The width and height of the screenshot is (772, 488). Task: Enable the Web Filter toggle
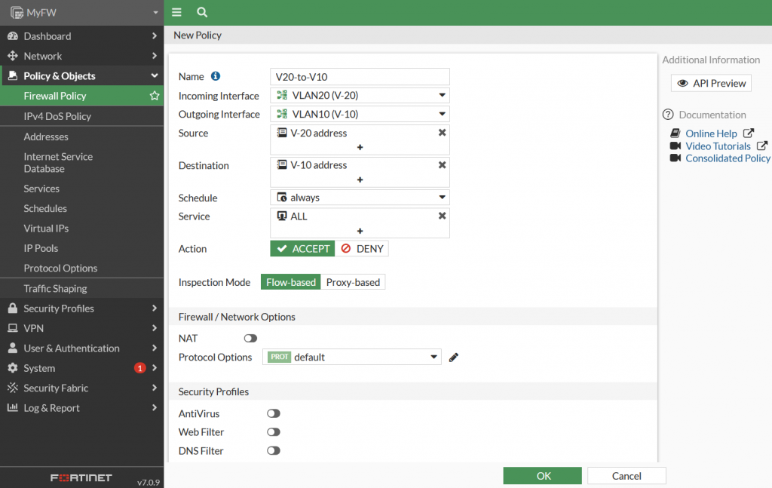tap(274, 432)
